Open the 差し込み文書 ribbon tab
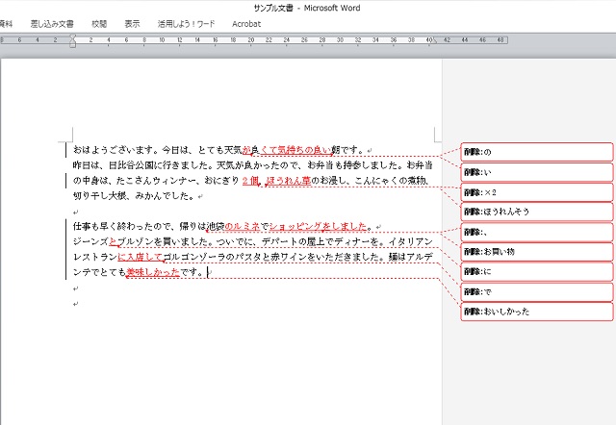This screenshot has height=425, width=616. click(x=51, y=22)
